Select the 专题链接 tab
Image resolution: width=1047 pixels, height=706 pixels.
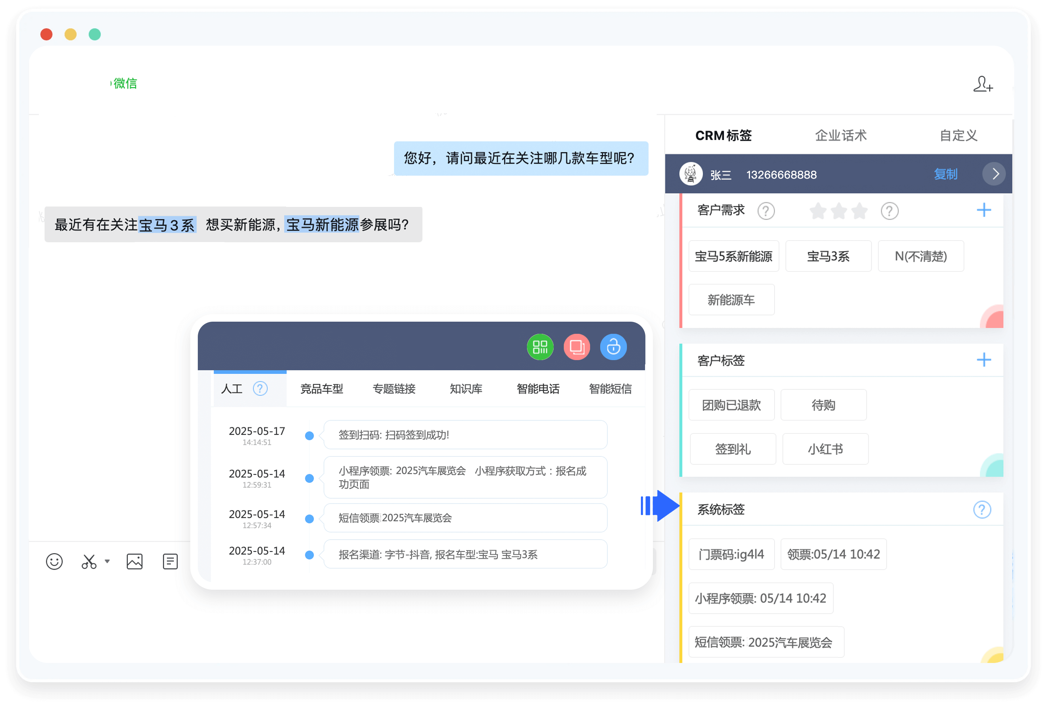394,388
